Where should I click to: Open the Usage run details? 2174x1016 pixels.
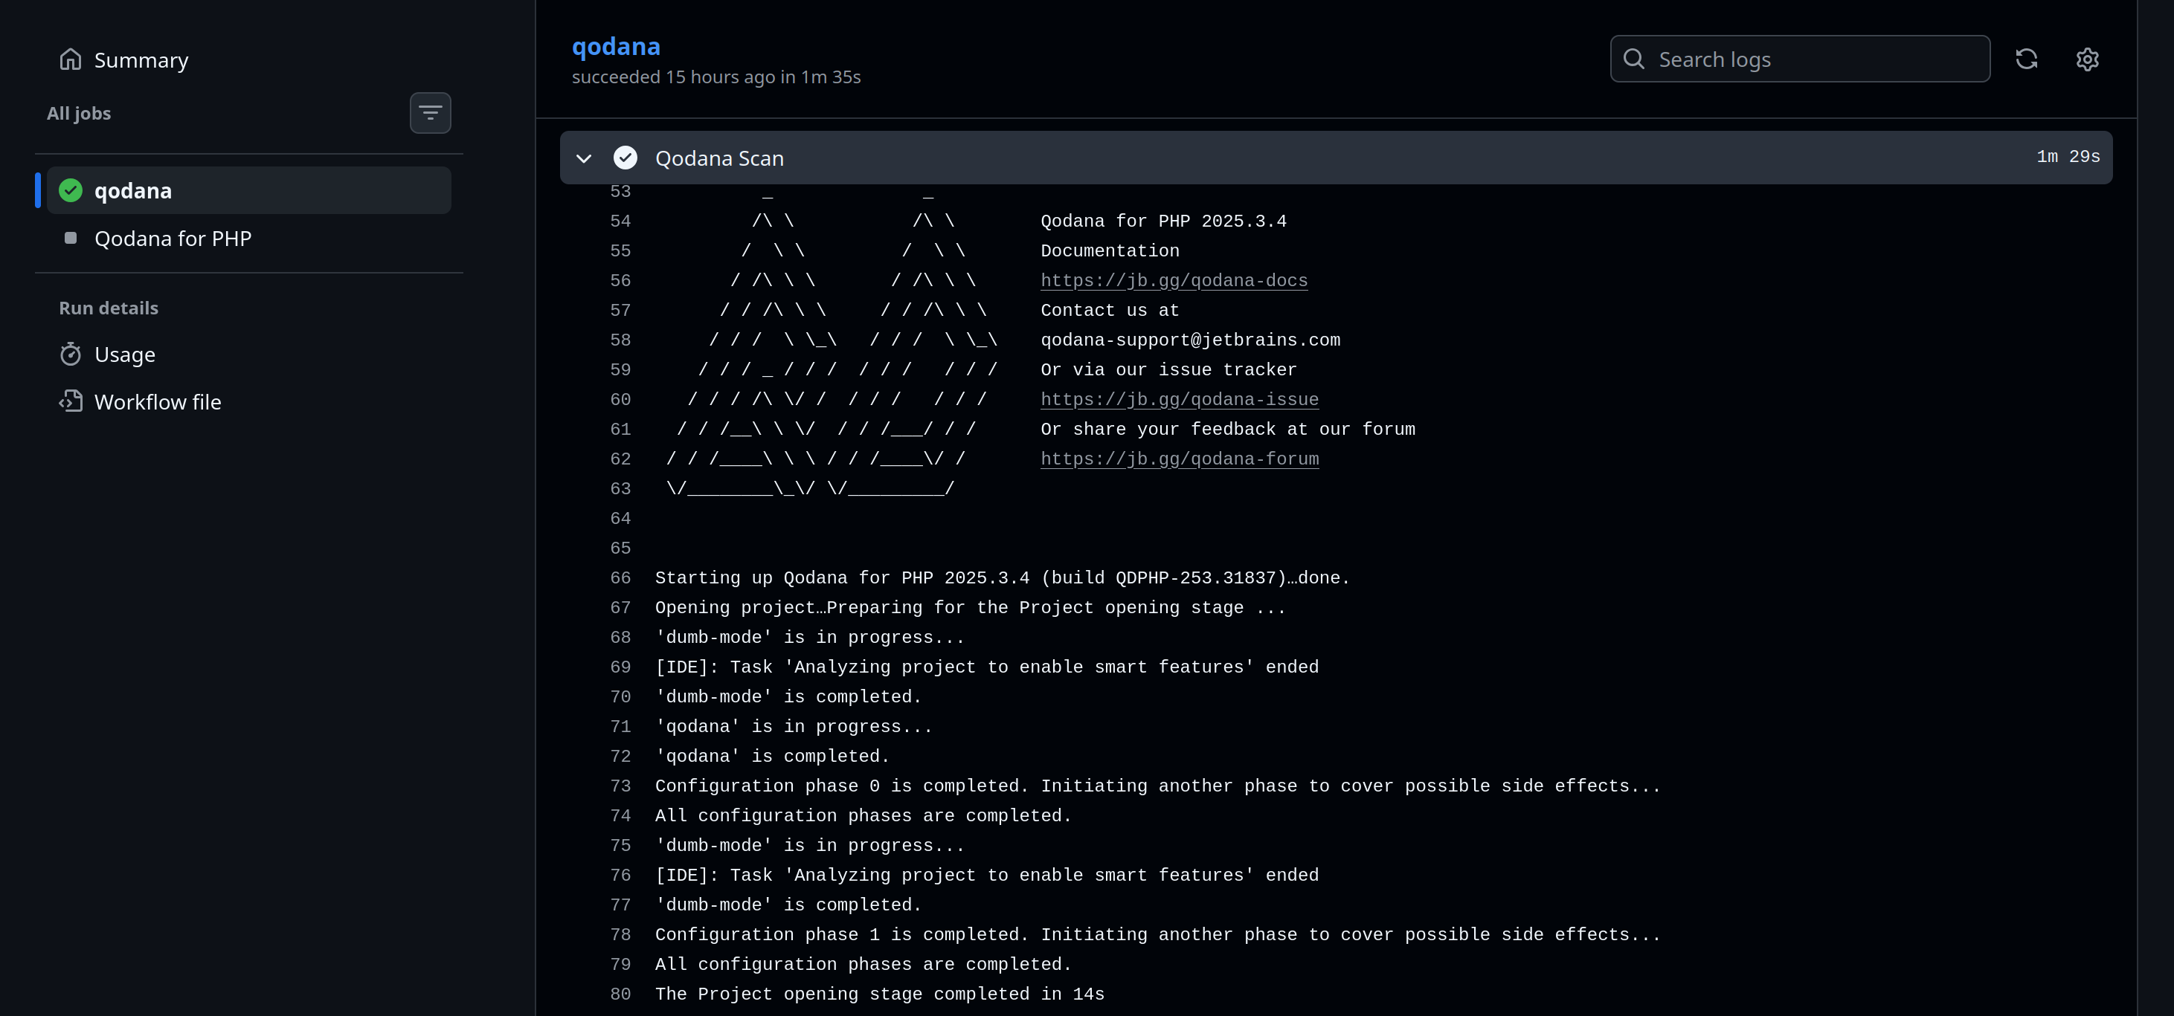click(x=249, y=354)
